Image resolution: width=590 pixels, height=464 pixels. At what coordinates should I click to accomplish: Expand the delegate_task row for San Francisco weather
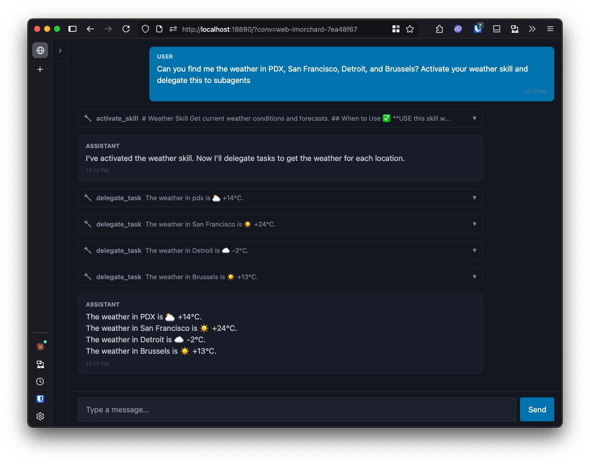tap(474, 224)
